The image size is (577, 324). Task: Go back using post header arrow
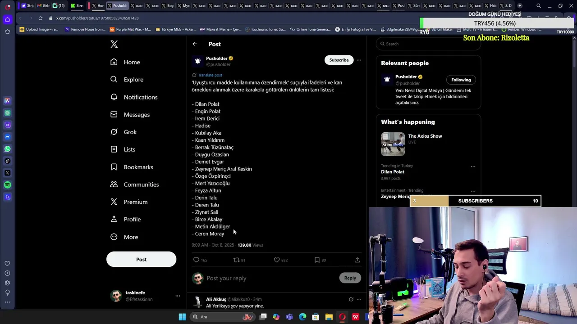(x=195, y=44)
